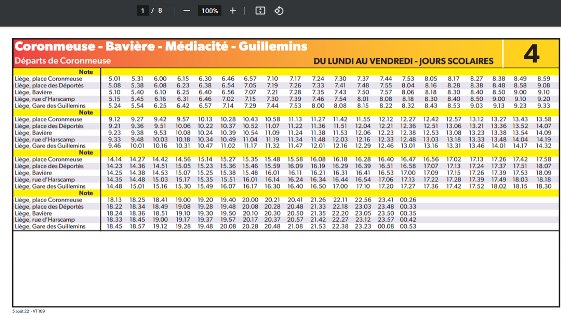Click the 18.13 departure from place Coronmeuse
This screenshot has width=561, height=315.
pos(114,200)
